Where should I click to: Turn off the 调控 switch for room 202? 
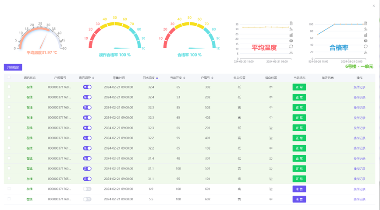[87, 97]
